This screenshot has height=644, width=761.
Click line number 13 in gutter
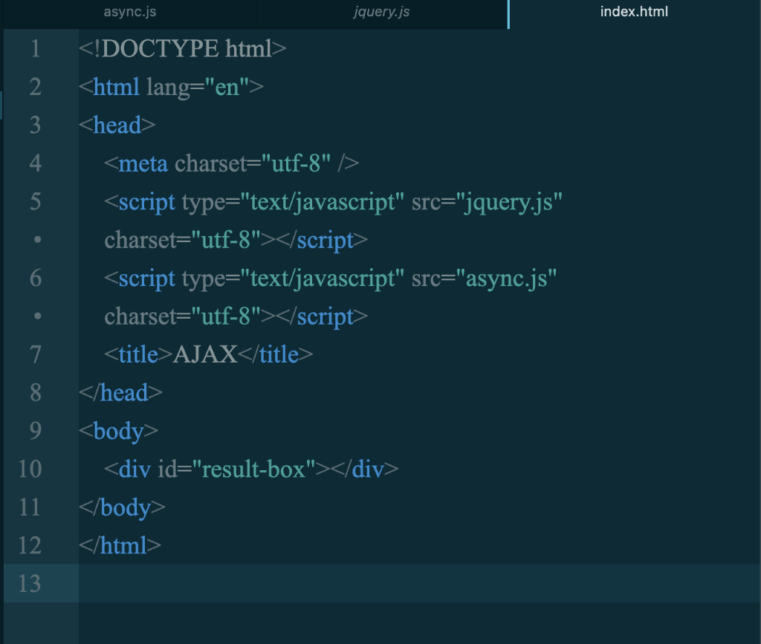click(x=30, y=584)
